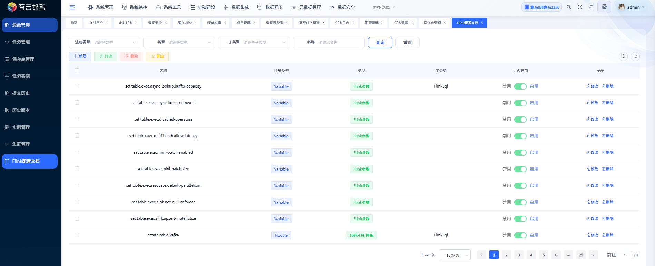Switch to the 任务日志 tab
The image size is (655, 266).
pos(342,23)
